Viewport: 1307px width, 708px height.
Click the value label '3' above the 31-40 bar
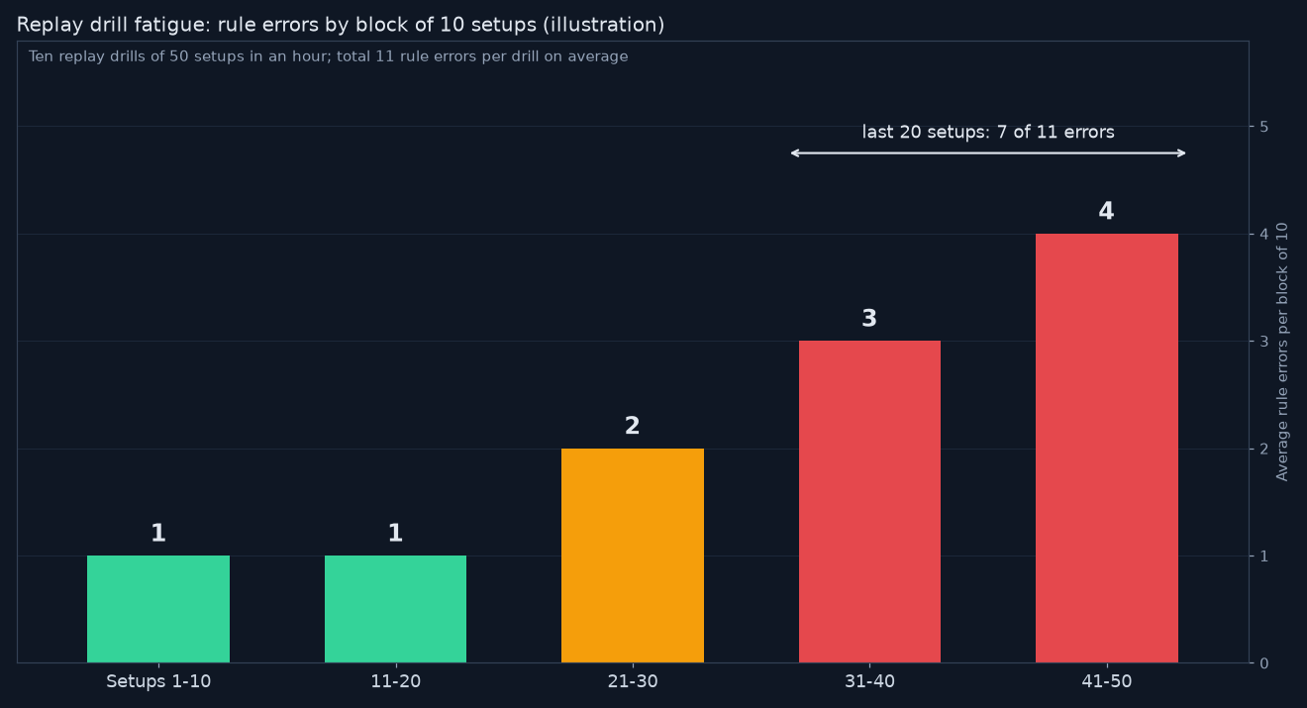click(869, 319)
